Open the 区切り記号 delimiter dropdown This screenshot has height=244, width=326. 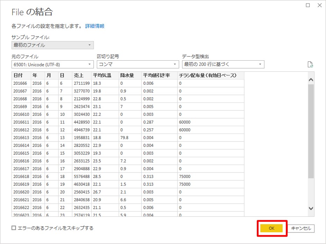click(x=138, y=64)
